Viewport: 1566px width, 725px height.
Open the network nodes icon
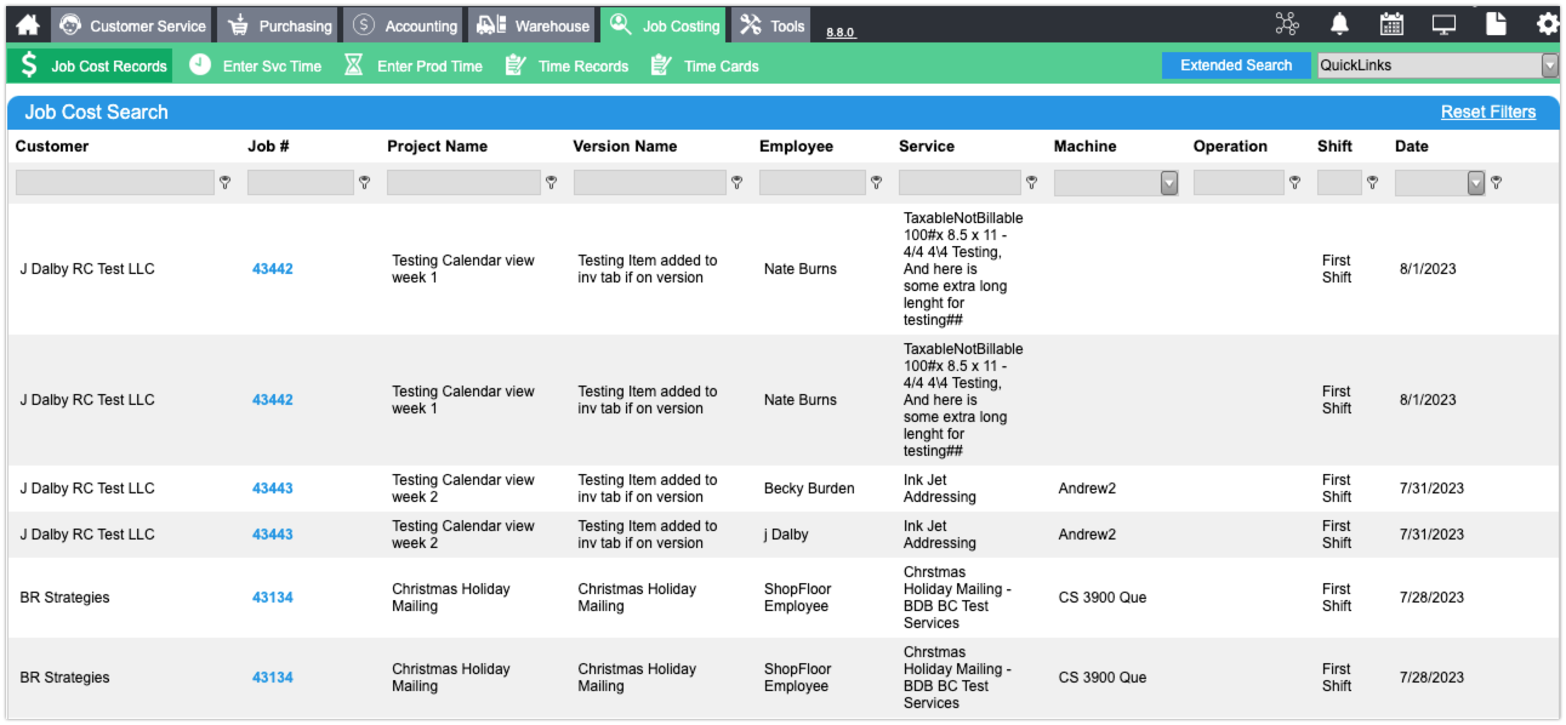1287,24
